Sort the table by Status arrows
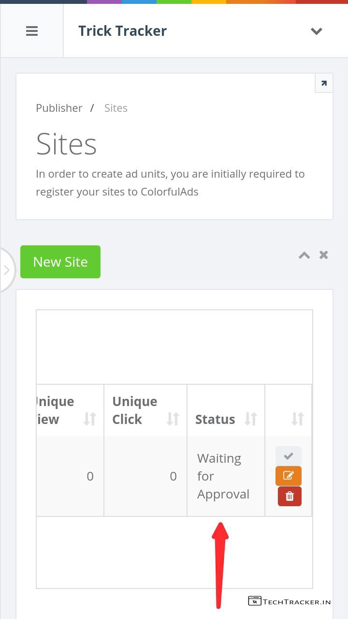Screen dimensions: 348x619 tap(250, 419)
